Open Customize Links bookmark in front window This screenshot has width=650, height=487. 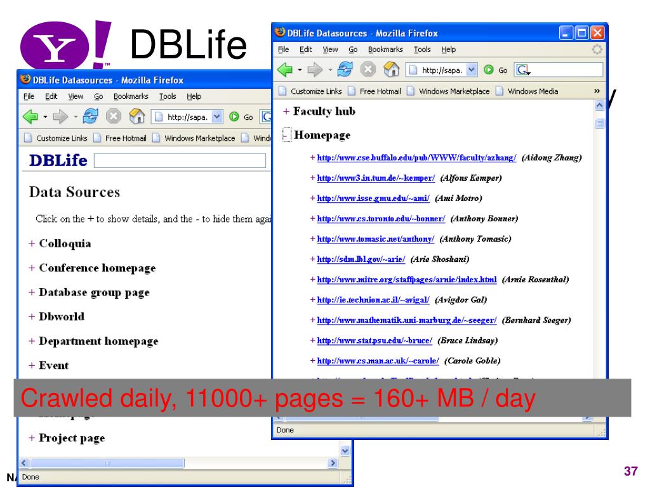point(310,91)
